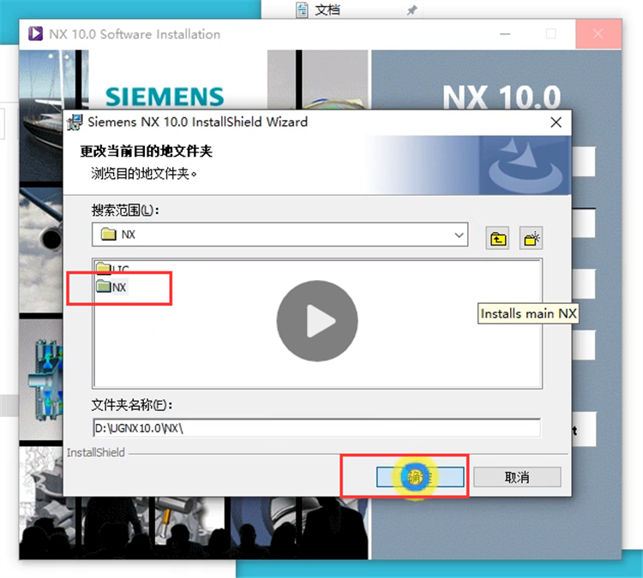Click the folder name path field

316,428
